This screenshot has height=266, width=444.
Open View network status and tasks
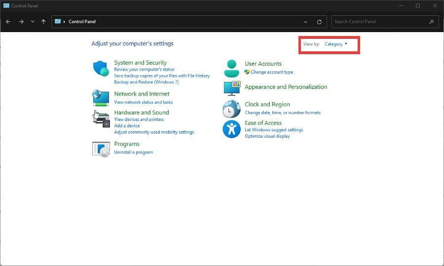(x=143, y=102)
